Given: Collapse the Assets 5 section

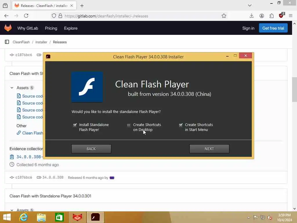Looking at the screenshot, I should (12, 88).
